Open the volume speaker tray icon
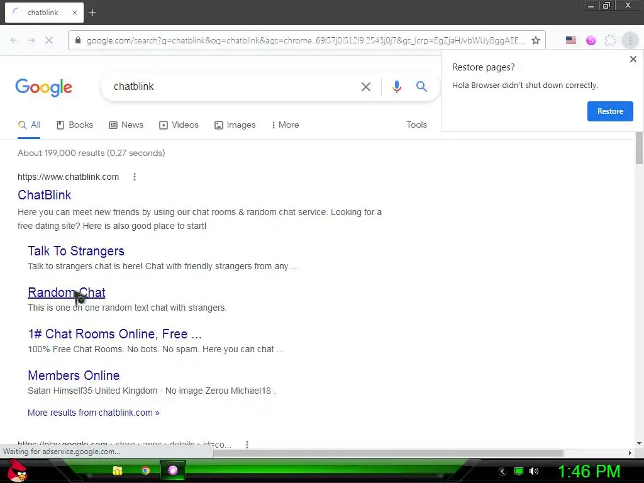The width and height of the screenshot is (644, 483). (534, 471)
